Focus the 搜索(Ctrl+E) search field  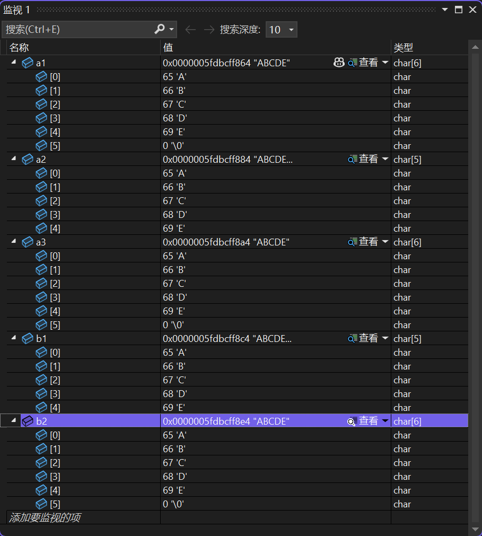tap(77, 30)
